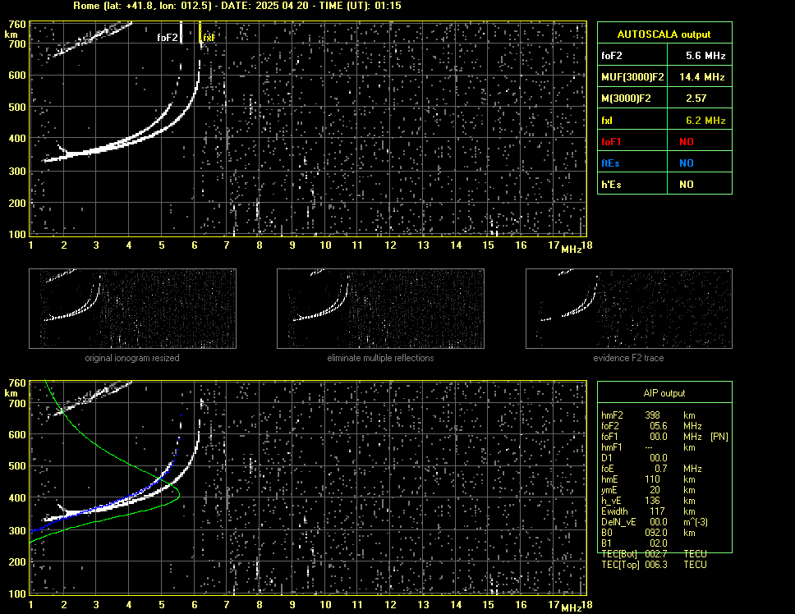Click the M(3000)F2 label
Viewport: 795px width, 614px height.
(x=626, y=99)
